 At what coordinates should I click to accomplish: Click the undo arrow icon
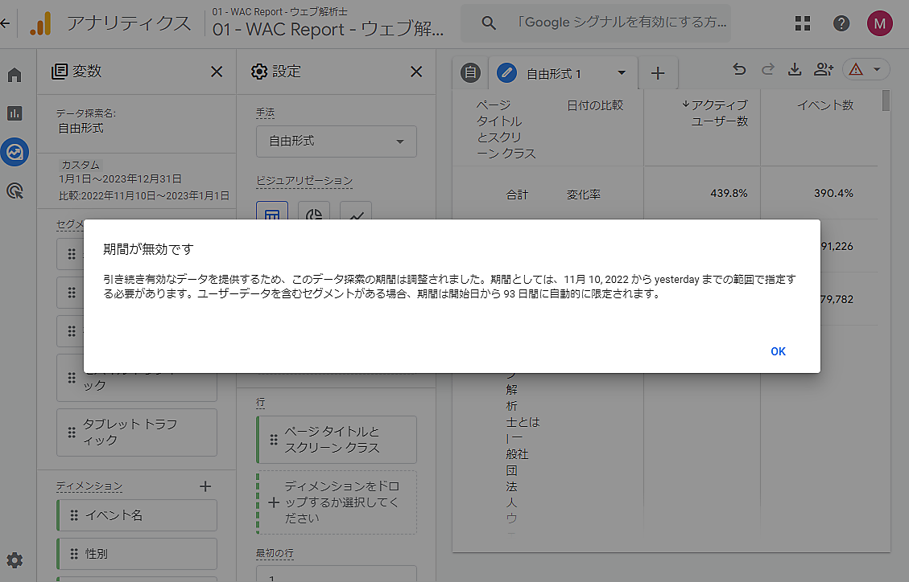point(739,71)
